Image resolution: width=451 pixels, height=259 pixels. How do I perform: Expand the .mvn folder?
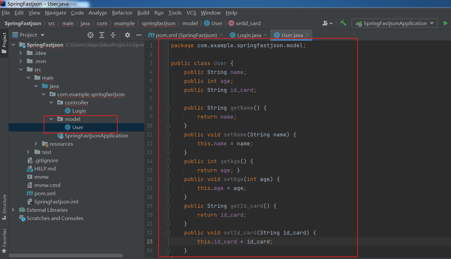point(20,61)
